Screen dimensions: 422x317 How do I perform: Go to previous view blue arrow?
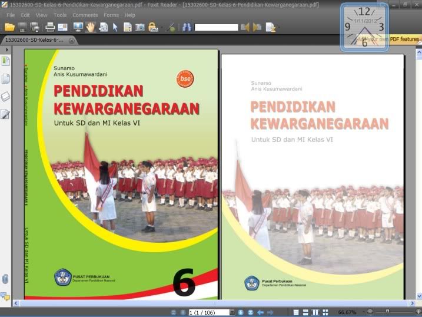[260, 312]
